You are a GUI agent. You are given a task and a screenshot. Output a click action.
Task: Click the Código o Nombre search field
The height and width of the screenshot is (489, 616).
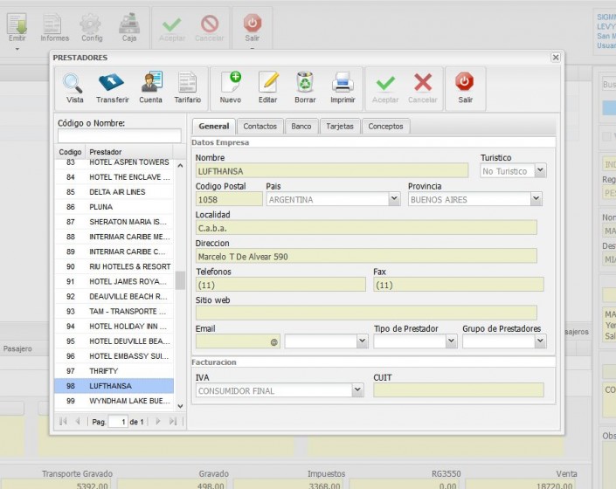(x=120, y=136)
